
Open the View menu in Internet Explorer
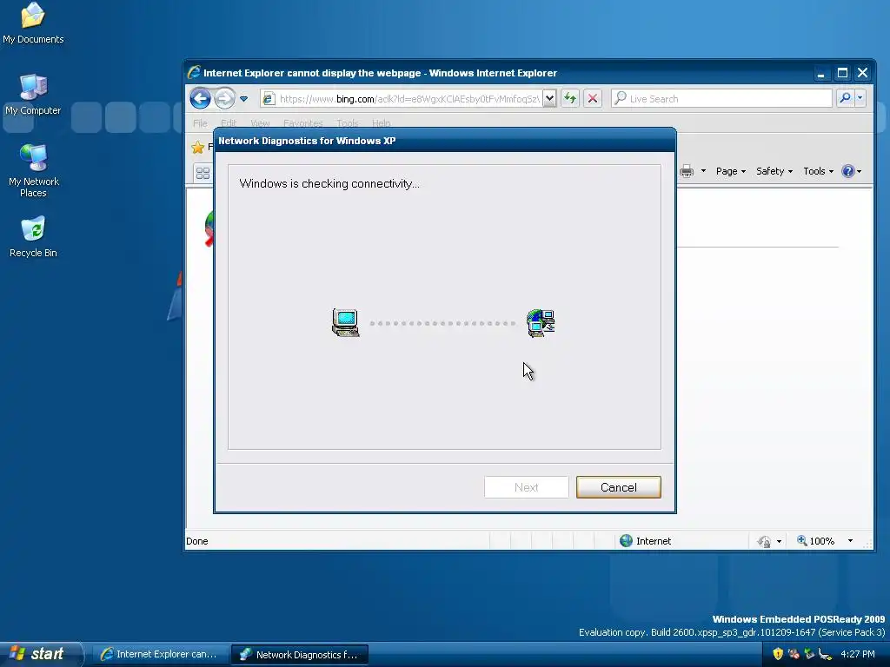pyautogui.click(x=260, y=123)
